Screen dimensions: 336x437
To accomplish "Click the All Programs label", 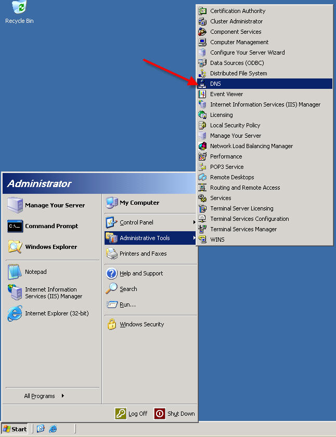I will pos(40,396).
